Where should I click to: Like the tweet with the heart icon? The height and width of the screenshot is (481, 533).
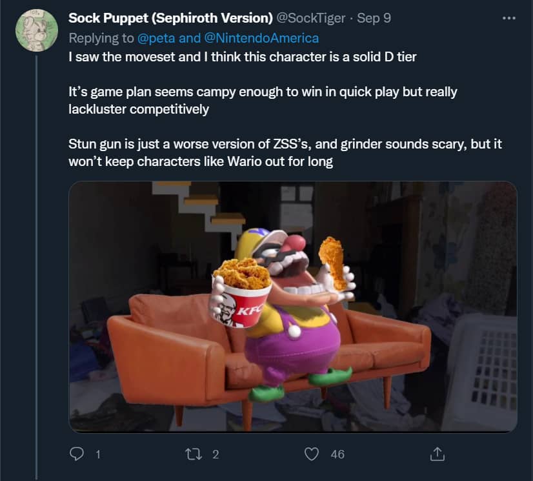click(x=312, y=454)
